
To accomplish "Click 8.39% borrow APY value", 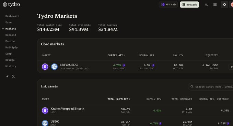I will click(x=225, y=111).
